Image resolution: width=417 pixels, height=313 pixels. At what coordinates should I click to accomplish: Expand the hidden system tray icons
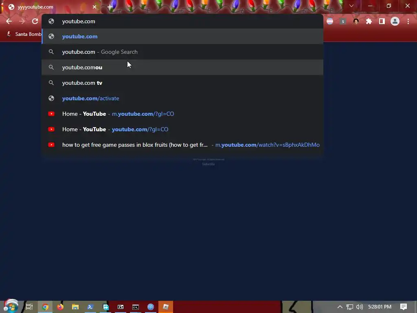340,307
